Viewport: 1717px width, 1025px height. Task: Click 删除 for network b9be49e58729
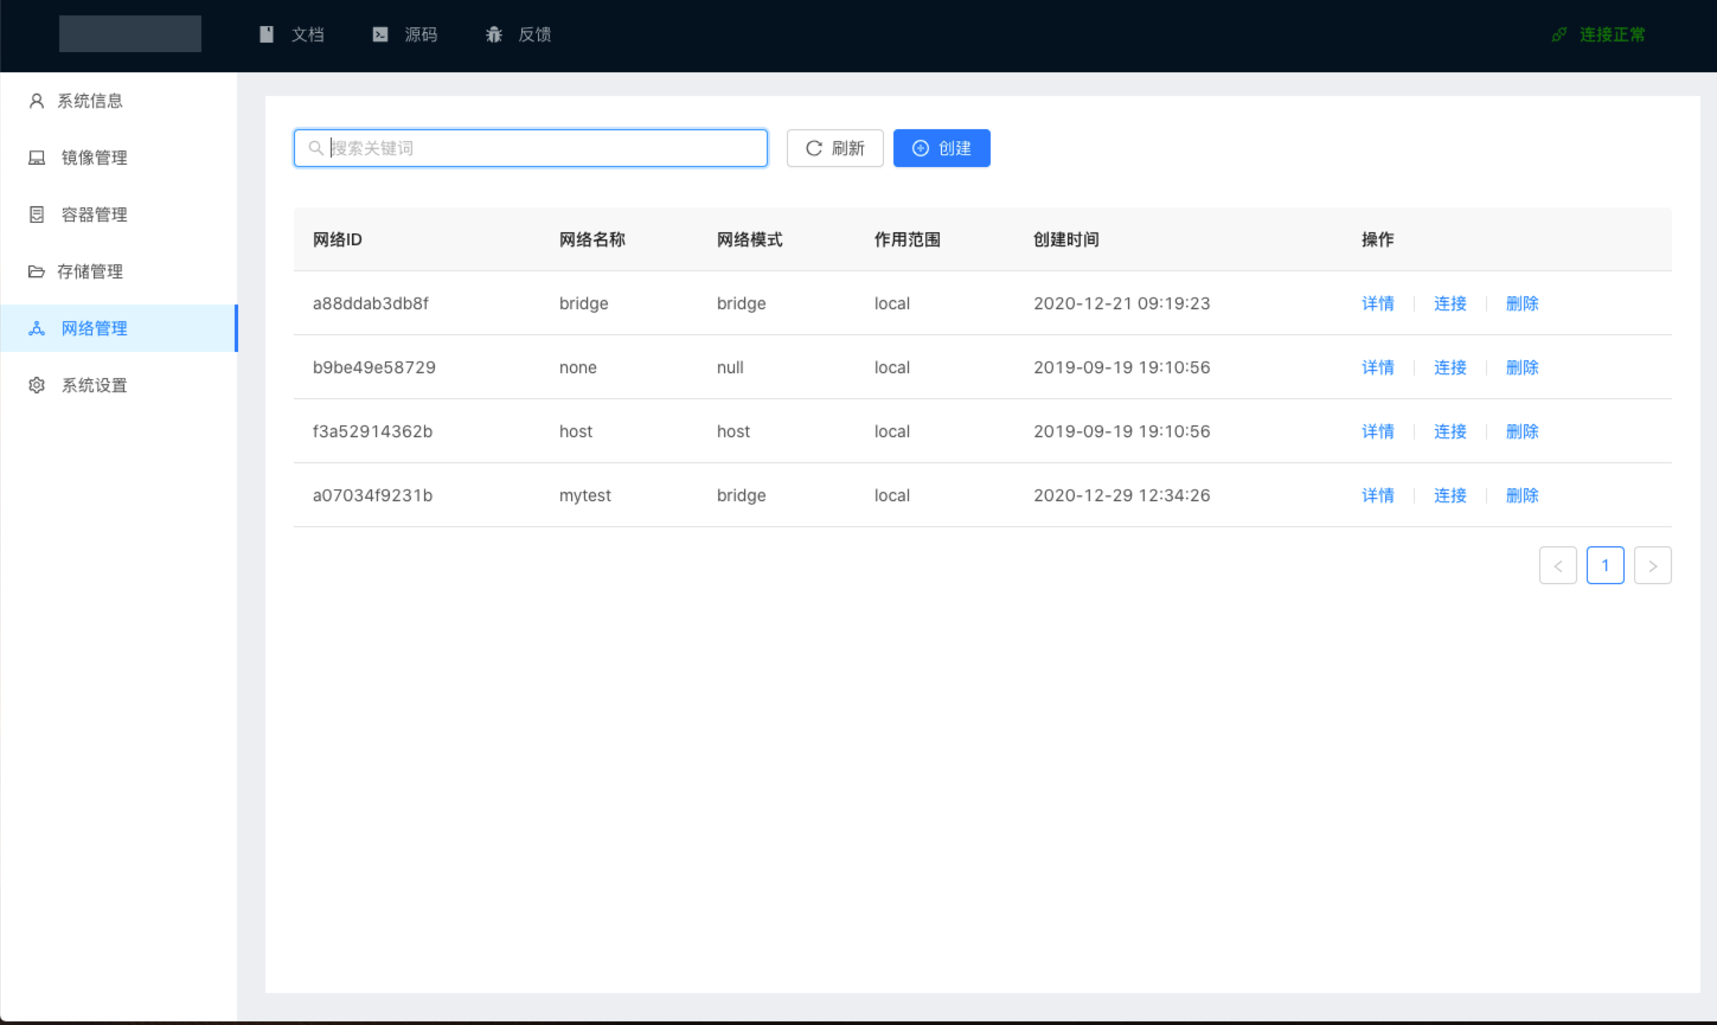tap(1521, 367)
